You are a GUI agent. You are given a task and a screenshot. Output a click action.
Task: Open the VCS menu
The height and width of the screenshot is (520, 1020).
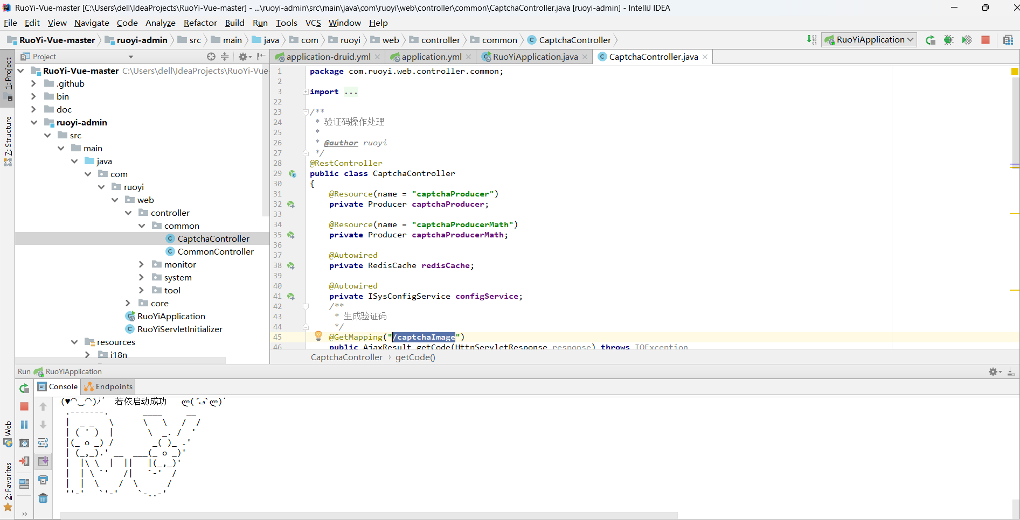pyautogui.click(x=313, y=23)
